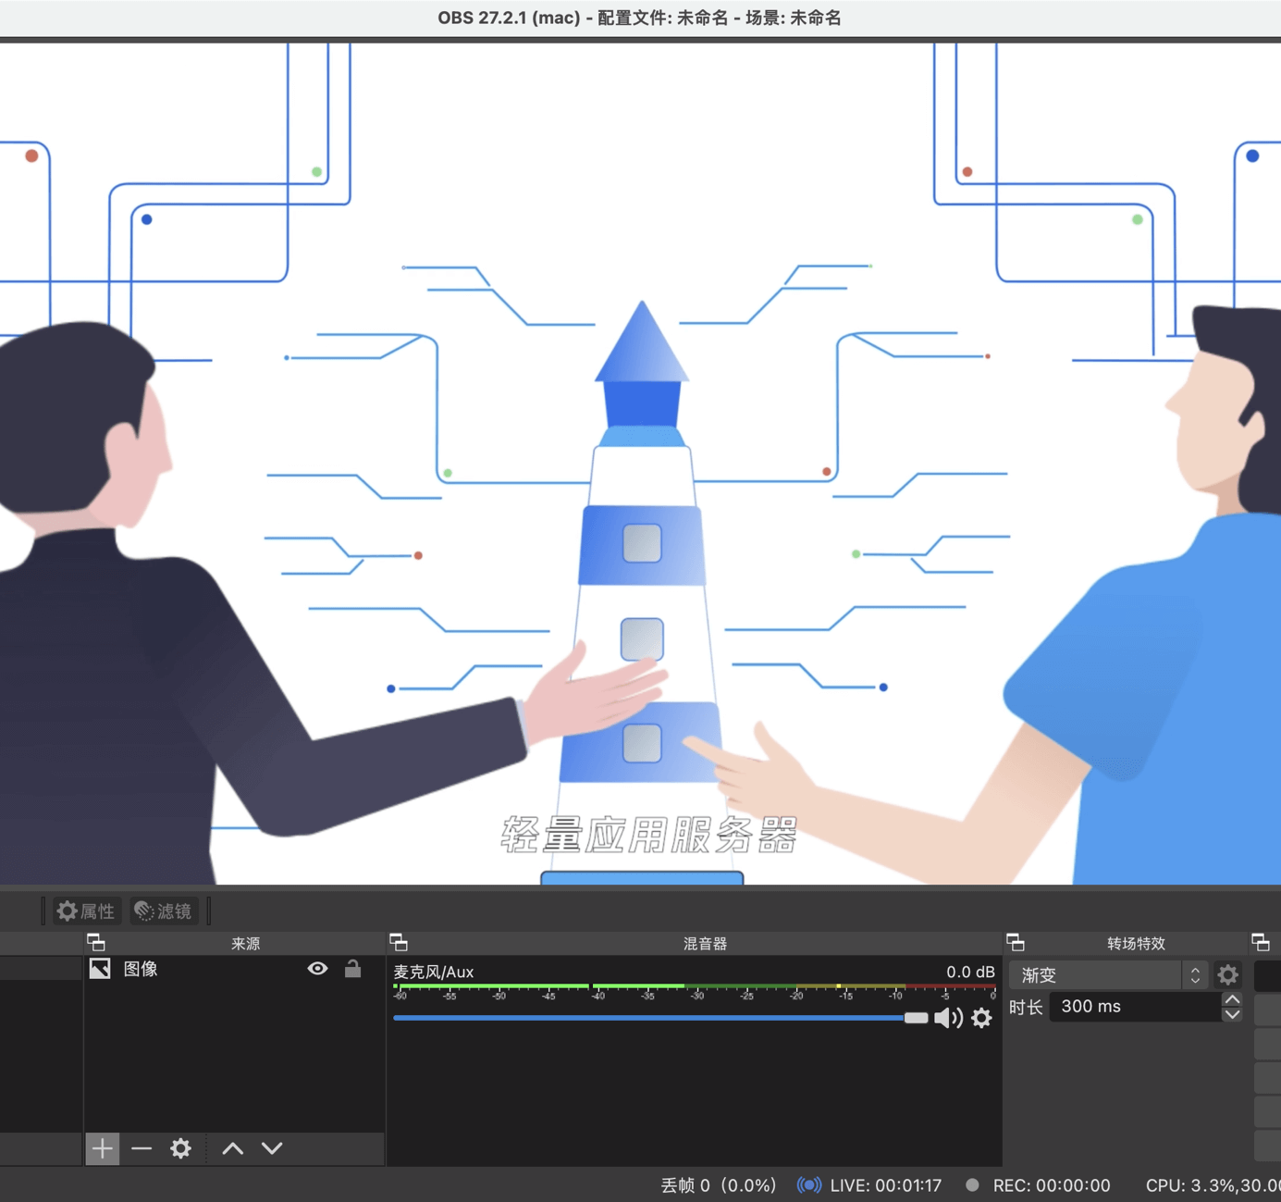Adjust the 麦克风/Aux volume slider
Image resolution: width=1281 pixels, height=1202 pixels.
click(916, 1017)
